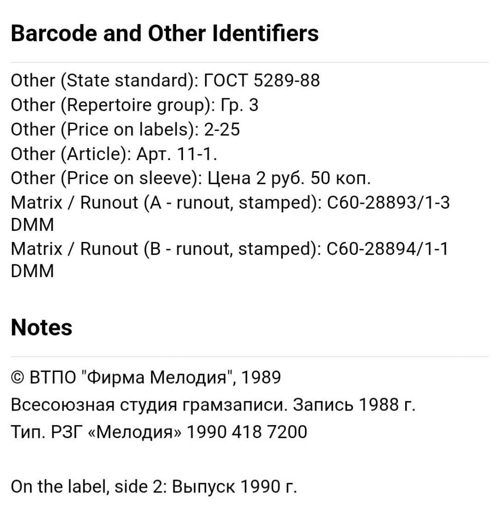Click the B-side Matrix / Runout label
The width and height of the screenshot is (499, 514).
pyautogui.click(x=165, y=248)
